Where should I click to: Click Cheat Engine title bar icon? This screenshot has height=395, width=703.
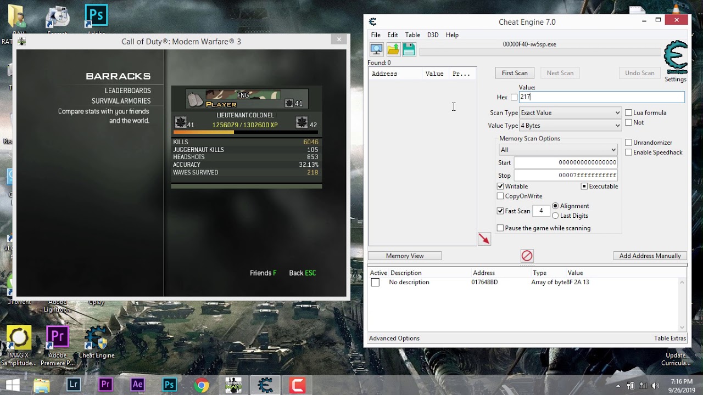(372, 22)
